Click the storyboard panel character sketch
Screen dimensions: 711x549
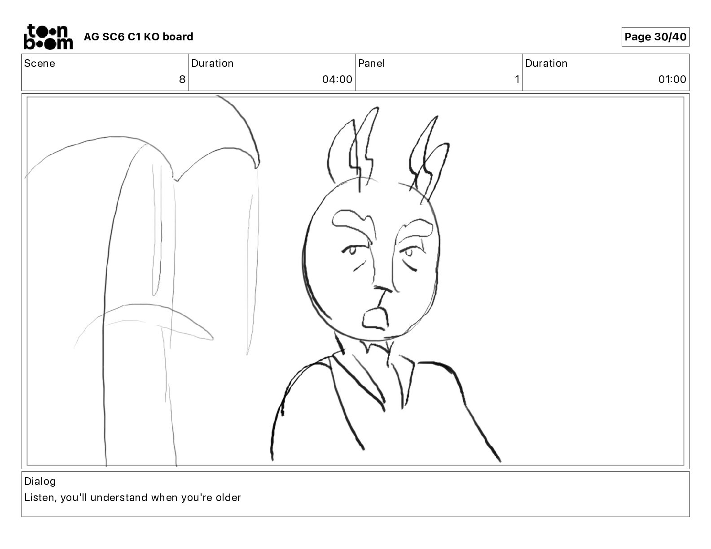[385, 284]
